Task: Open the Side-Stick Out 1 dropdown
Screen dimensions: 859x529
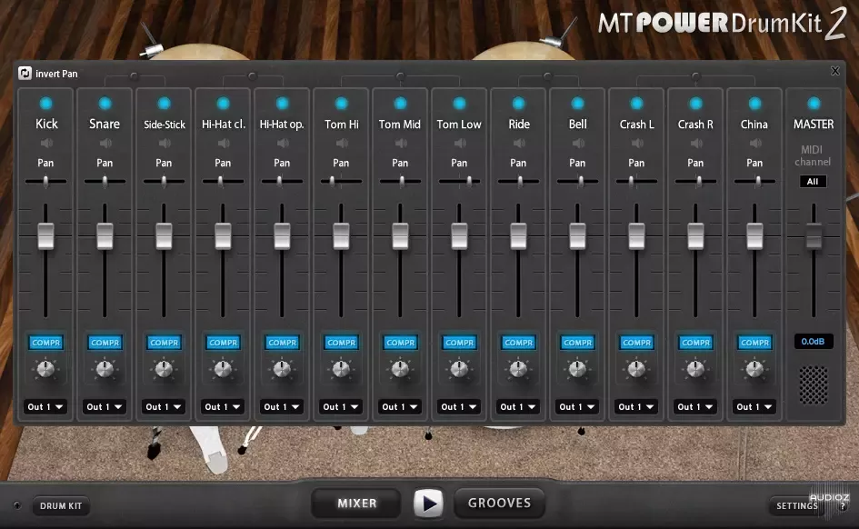Action: [164, 407]
